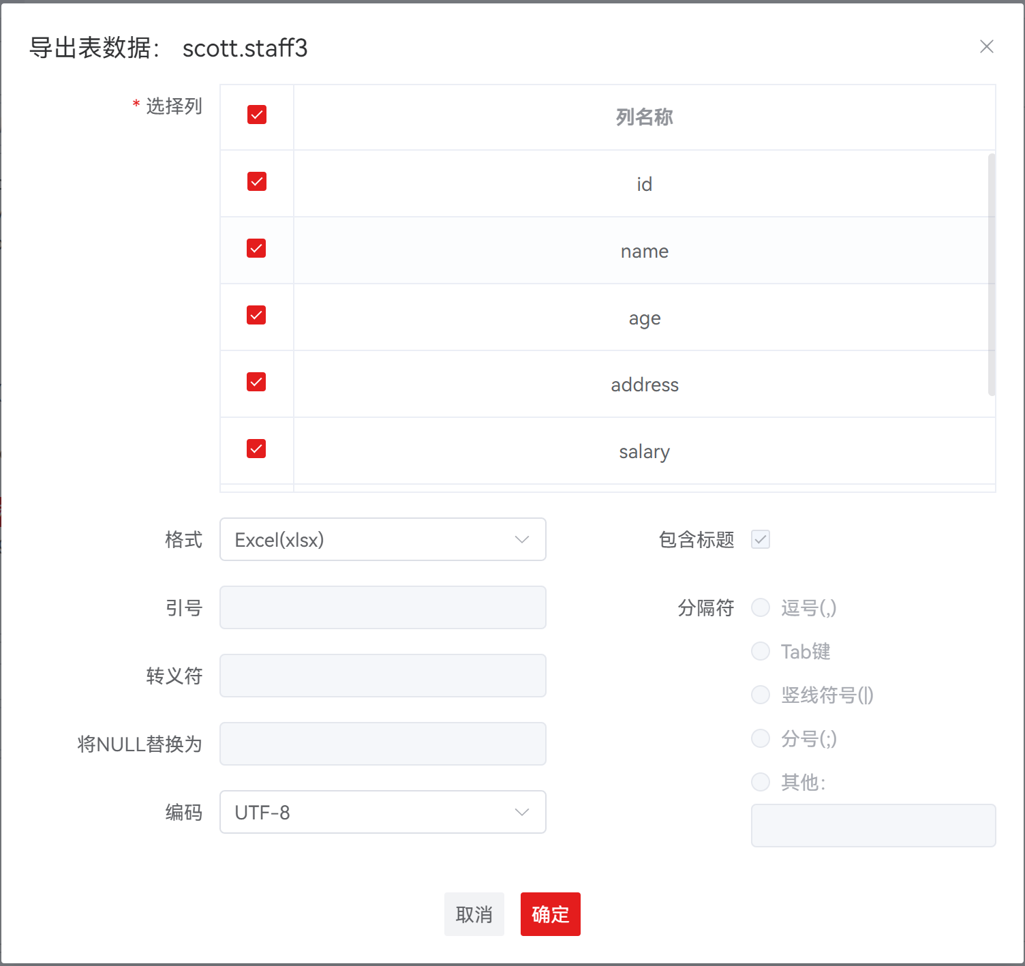Viewport: 1025px width, 966px height.
Task: Open the 格式 Excel(xlsx) dropdown
Action: pyautogui.click(x=382, y=539)
